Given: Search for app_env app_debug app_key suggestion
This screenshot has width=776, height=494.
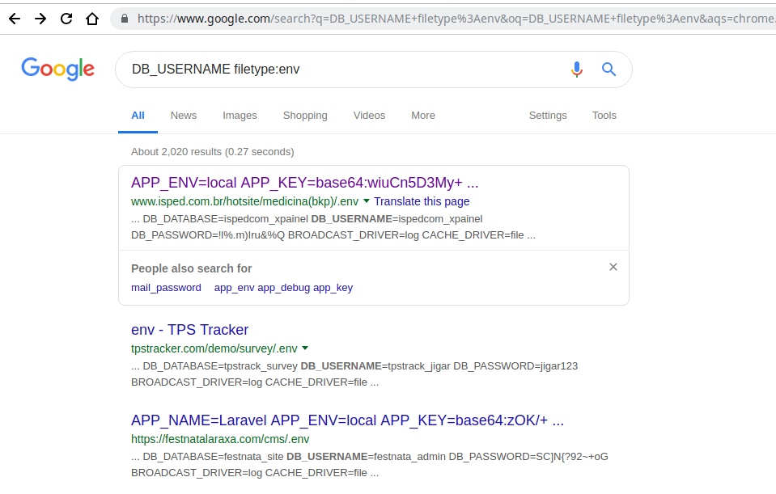Looking at the screenshot, I should tap(283, 288).
